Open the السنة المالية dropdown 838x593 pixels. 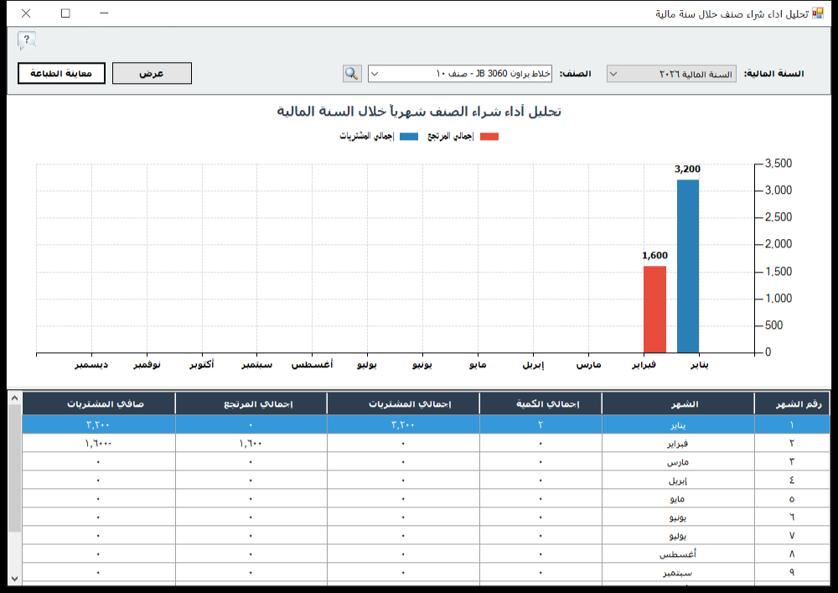(671, 74)
